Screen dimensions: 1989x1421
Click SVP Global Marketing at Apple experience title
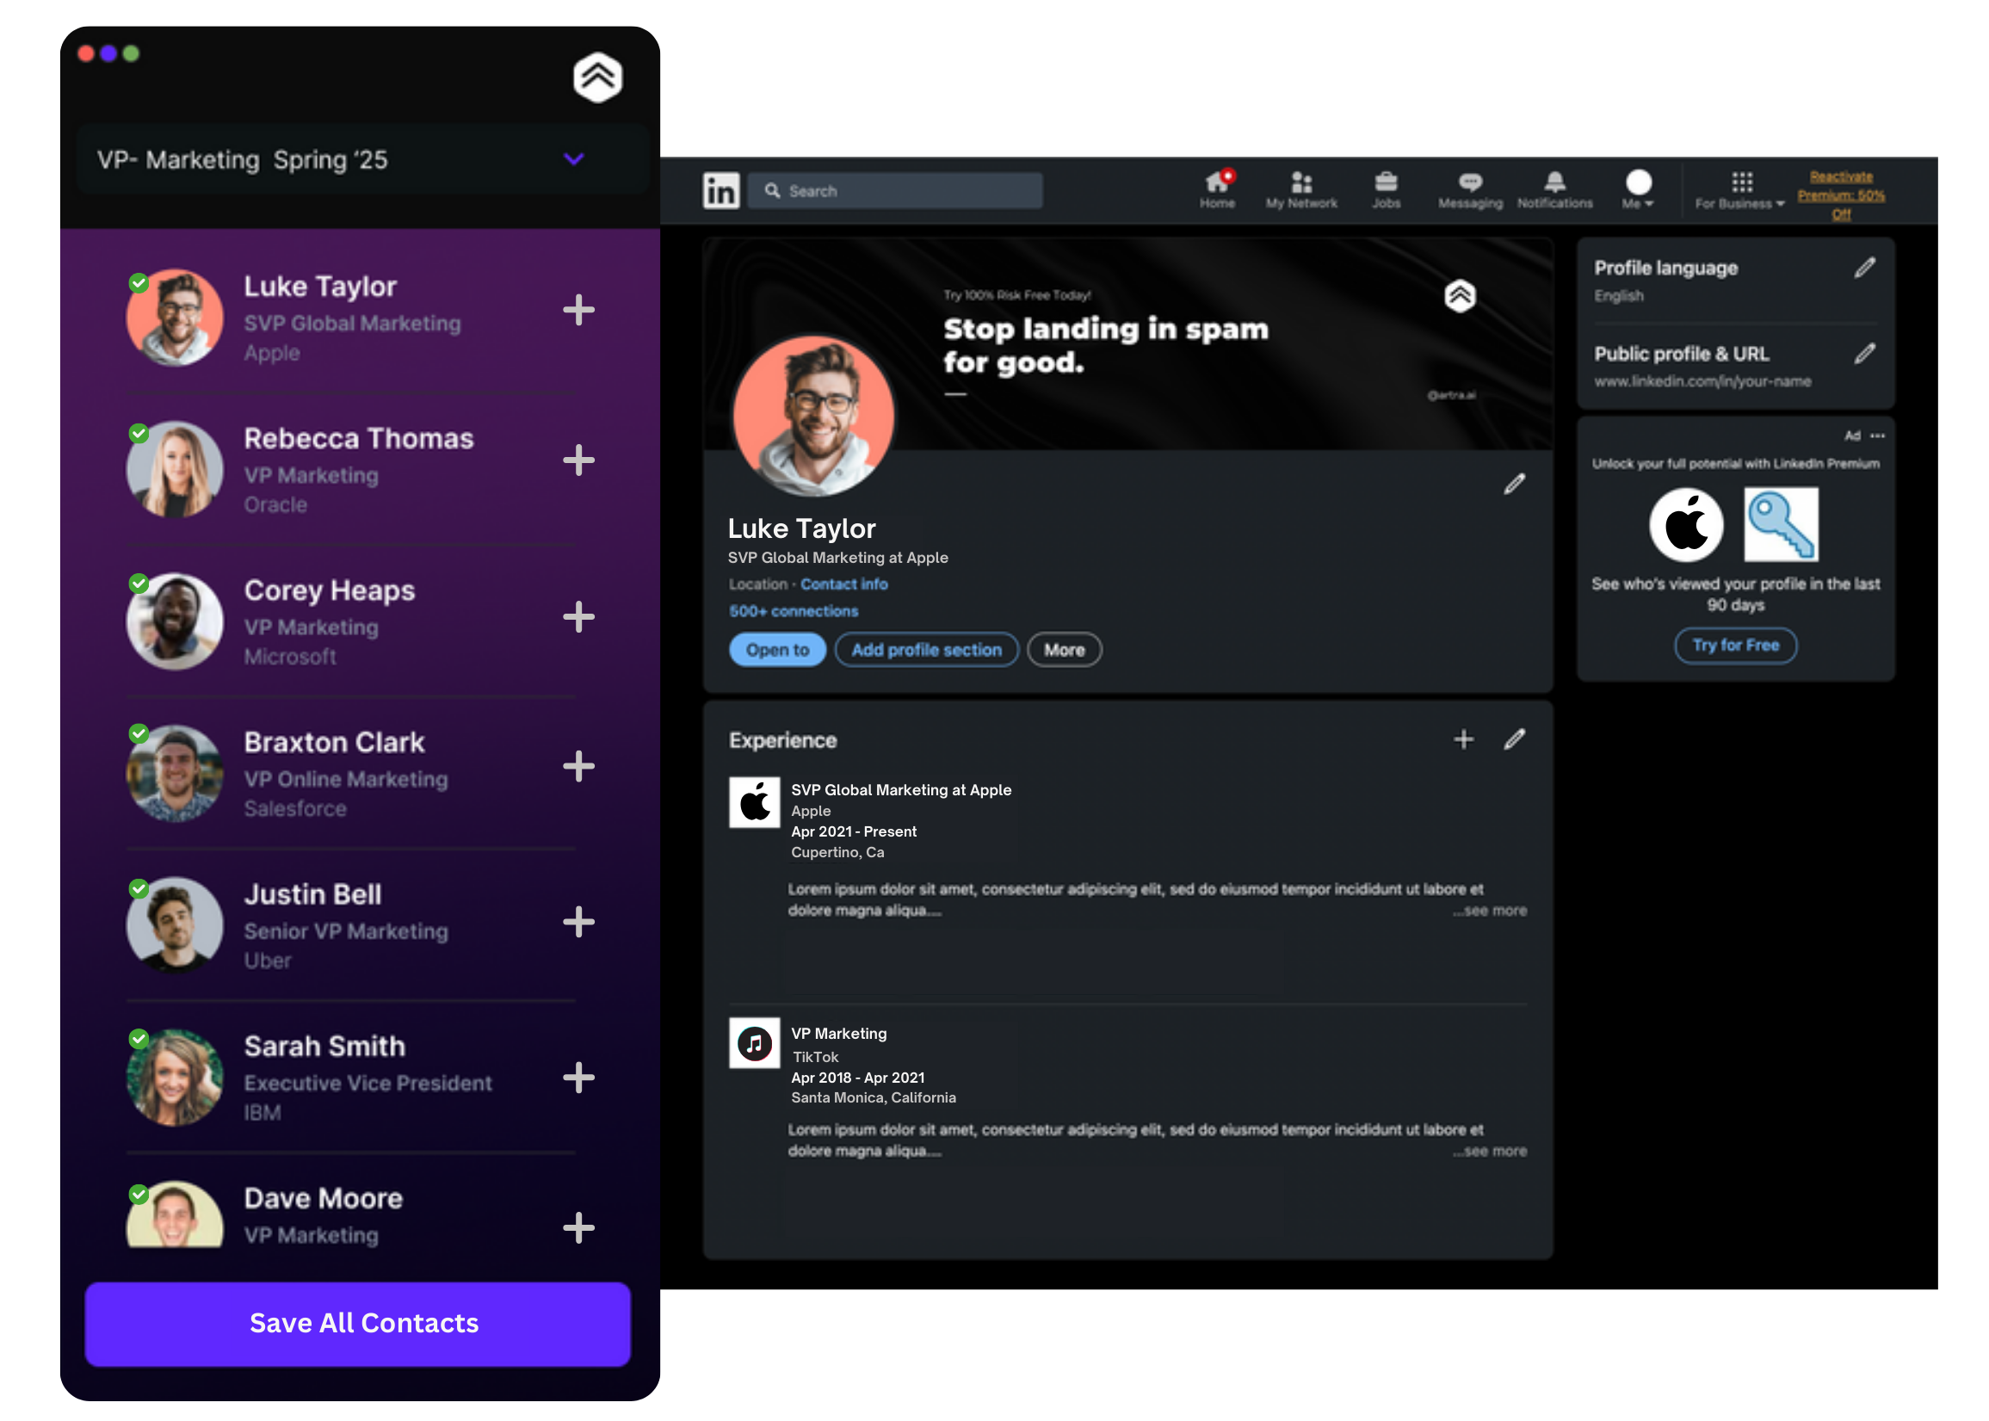901,790
